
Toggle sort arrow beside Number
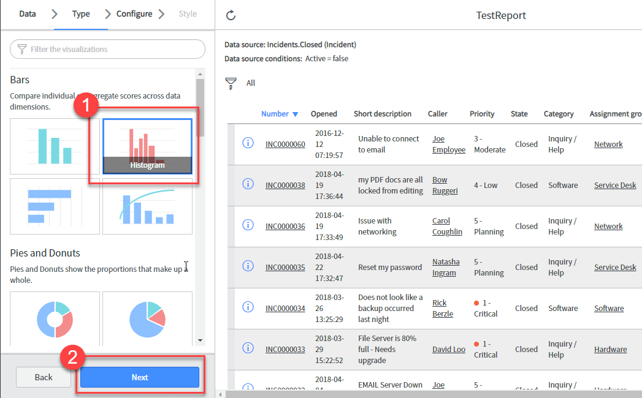[295, 114]
